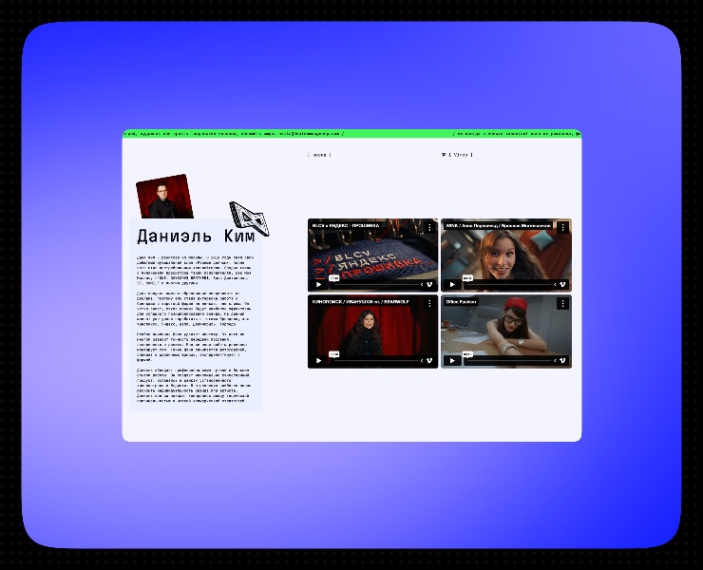The width and height of the screenshot is (703, 570).
Task: Seek in the BLCV video progress bar
Action: (x=375, y=284)
